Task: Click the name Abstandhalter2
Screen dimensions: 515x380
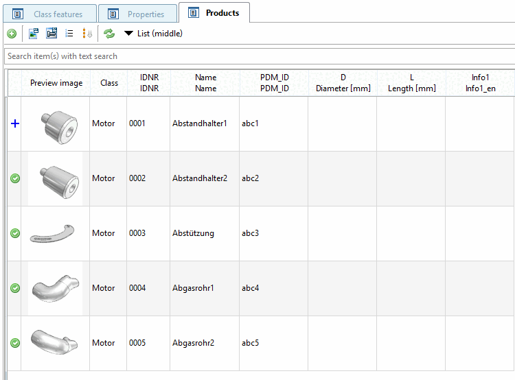Action: coord(200,178)
